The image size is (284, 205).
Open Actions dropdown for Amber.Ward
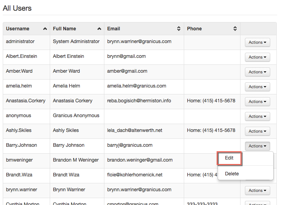click(257, 72)
